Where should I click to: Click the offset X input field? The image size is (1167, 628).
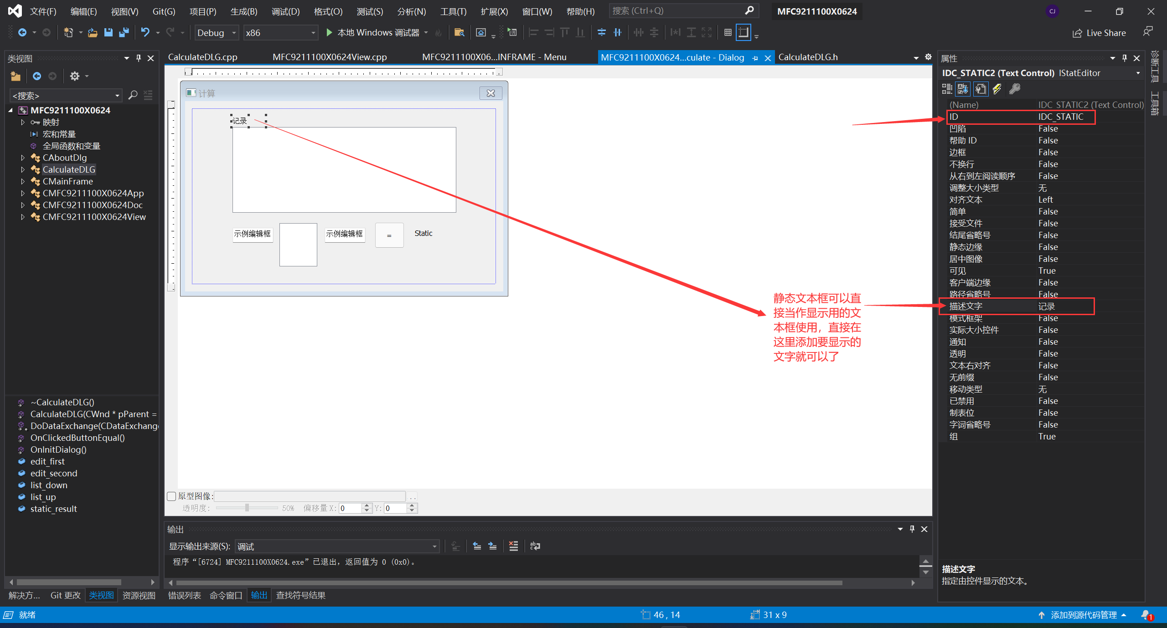(x=350, y=508)
